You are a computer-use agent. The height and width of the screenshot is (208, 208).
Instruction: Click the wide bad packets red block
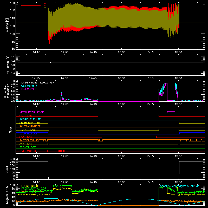click(x=60, y=151)
